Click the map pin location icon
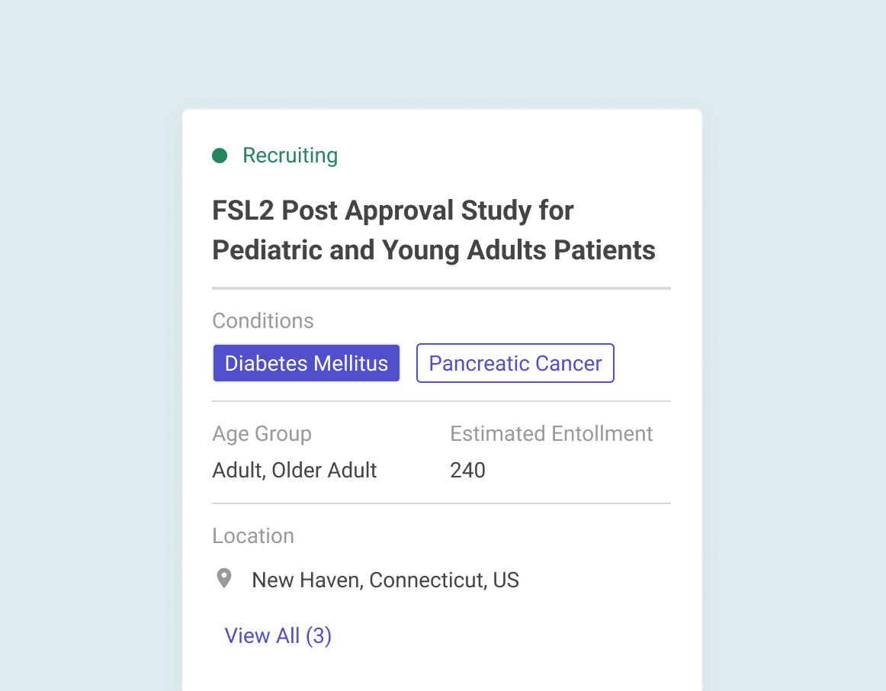The height and width of the screenshot is (691, 886). pyautogui.click(x=224, y=579)
